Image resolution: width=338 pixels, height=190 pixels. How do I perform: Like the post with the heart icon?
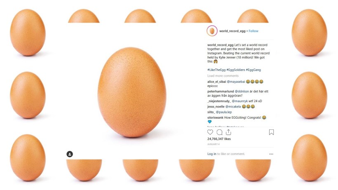210,132
